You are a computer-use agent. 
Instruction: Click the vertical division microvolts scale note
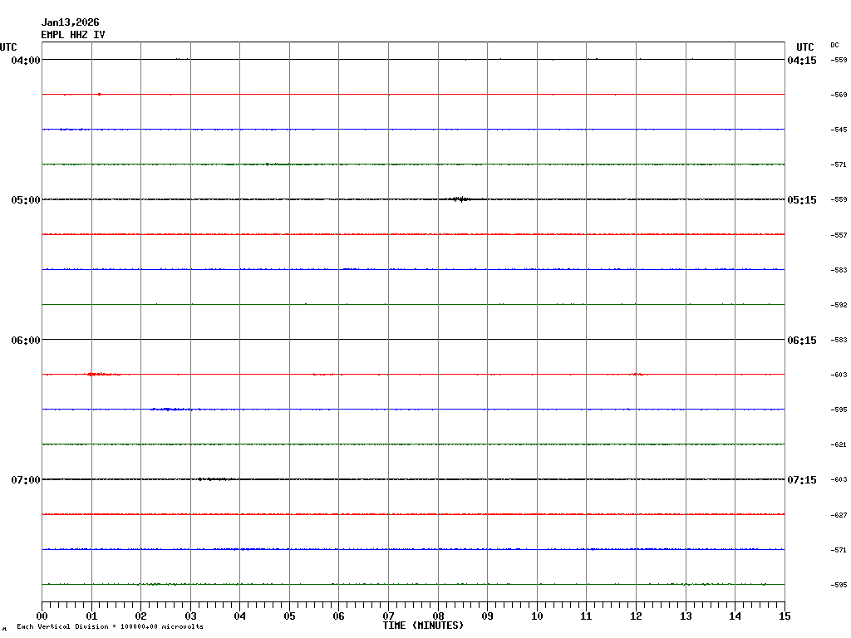click(110, 626)
